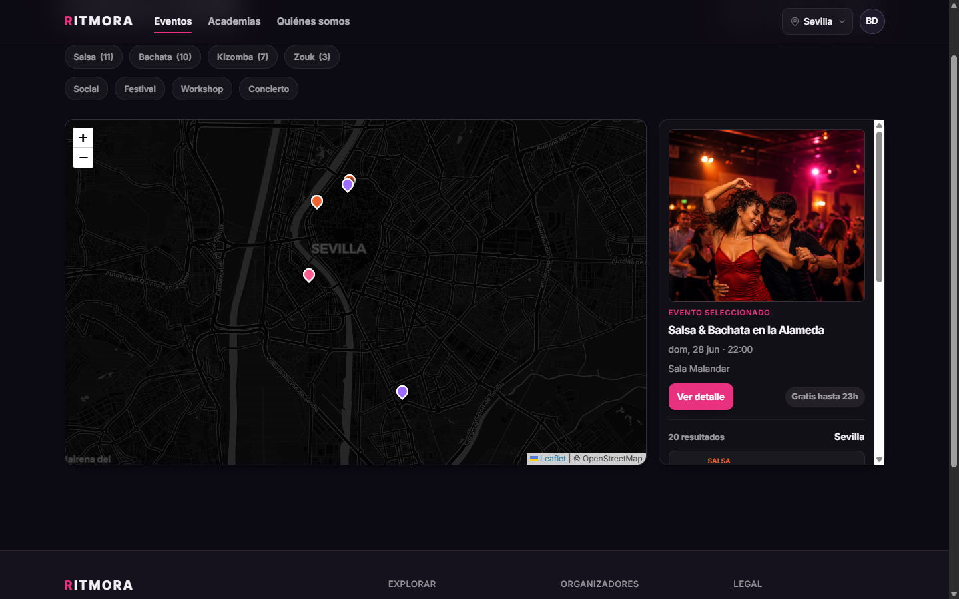959x599 pixels.
Task: Select the orange marker left of the river
Action: tap(317, 202)
